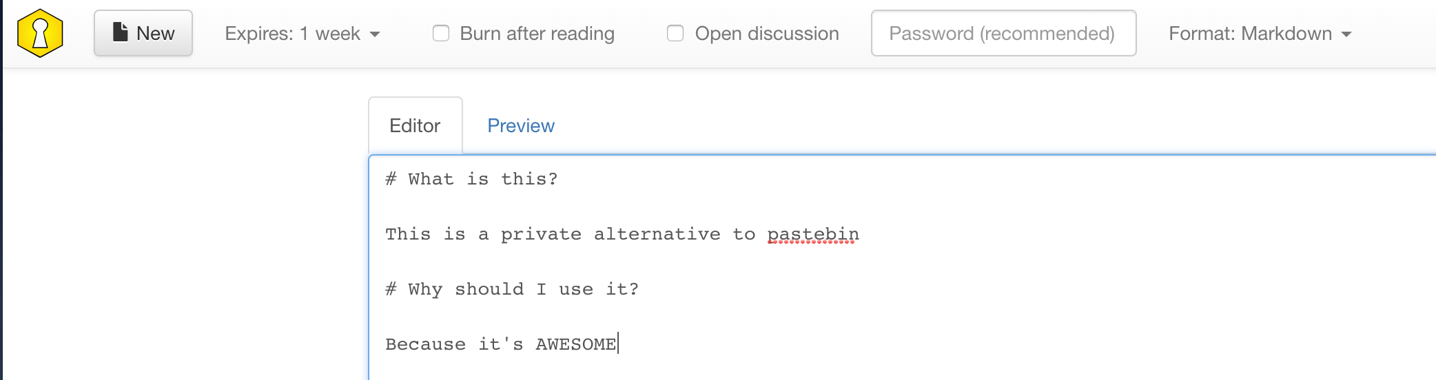Click the word "Because" in the last line
This screenshot has height=380, width=1436.
(425, 344)
